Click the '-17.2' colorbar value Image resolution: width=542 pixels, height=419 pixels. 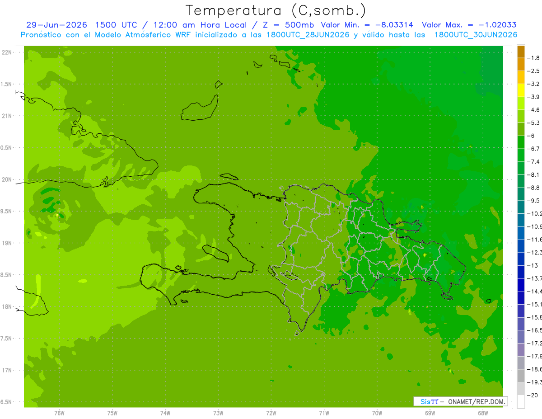[x=535, y=344]
